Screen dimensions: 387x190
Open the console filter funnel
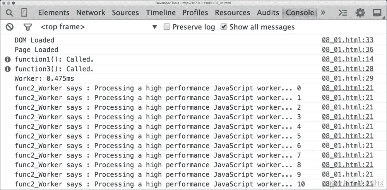tap(27, 27)
